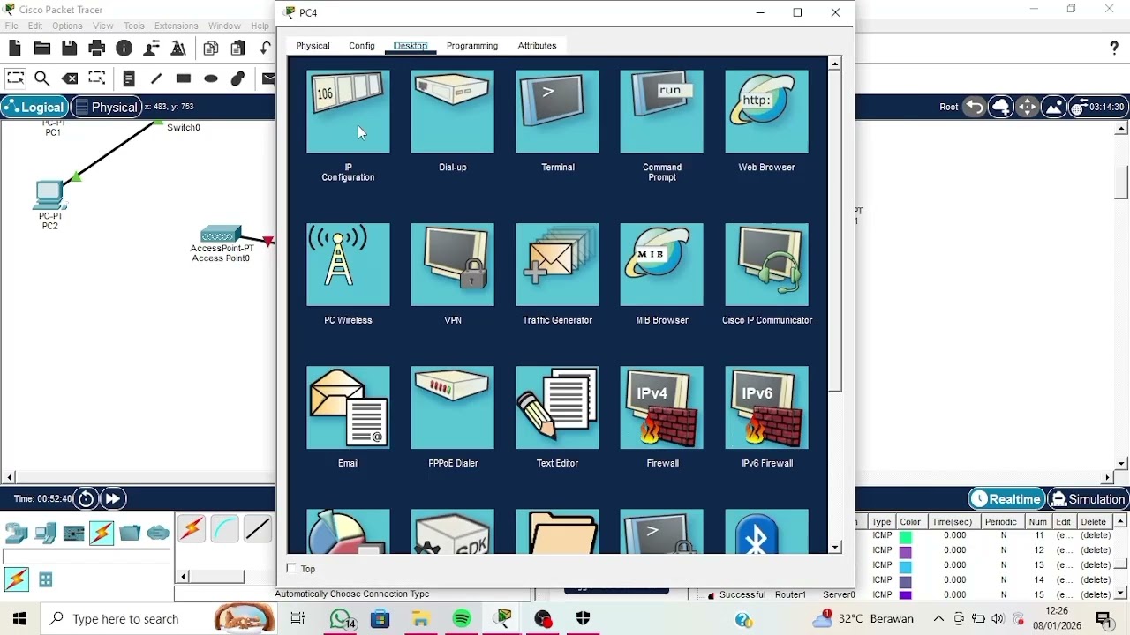Select the Desktop tab of PC4

[411, 46]
